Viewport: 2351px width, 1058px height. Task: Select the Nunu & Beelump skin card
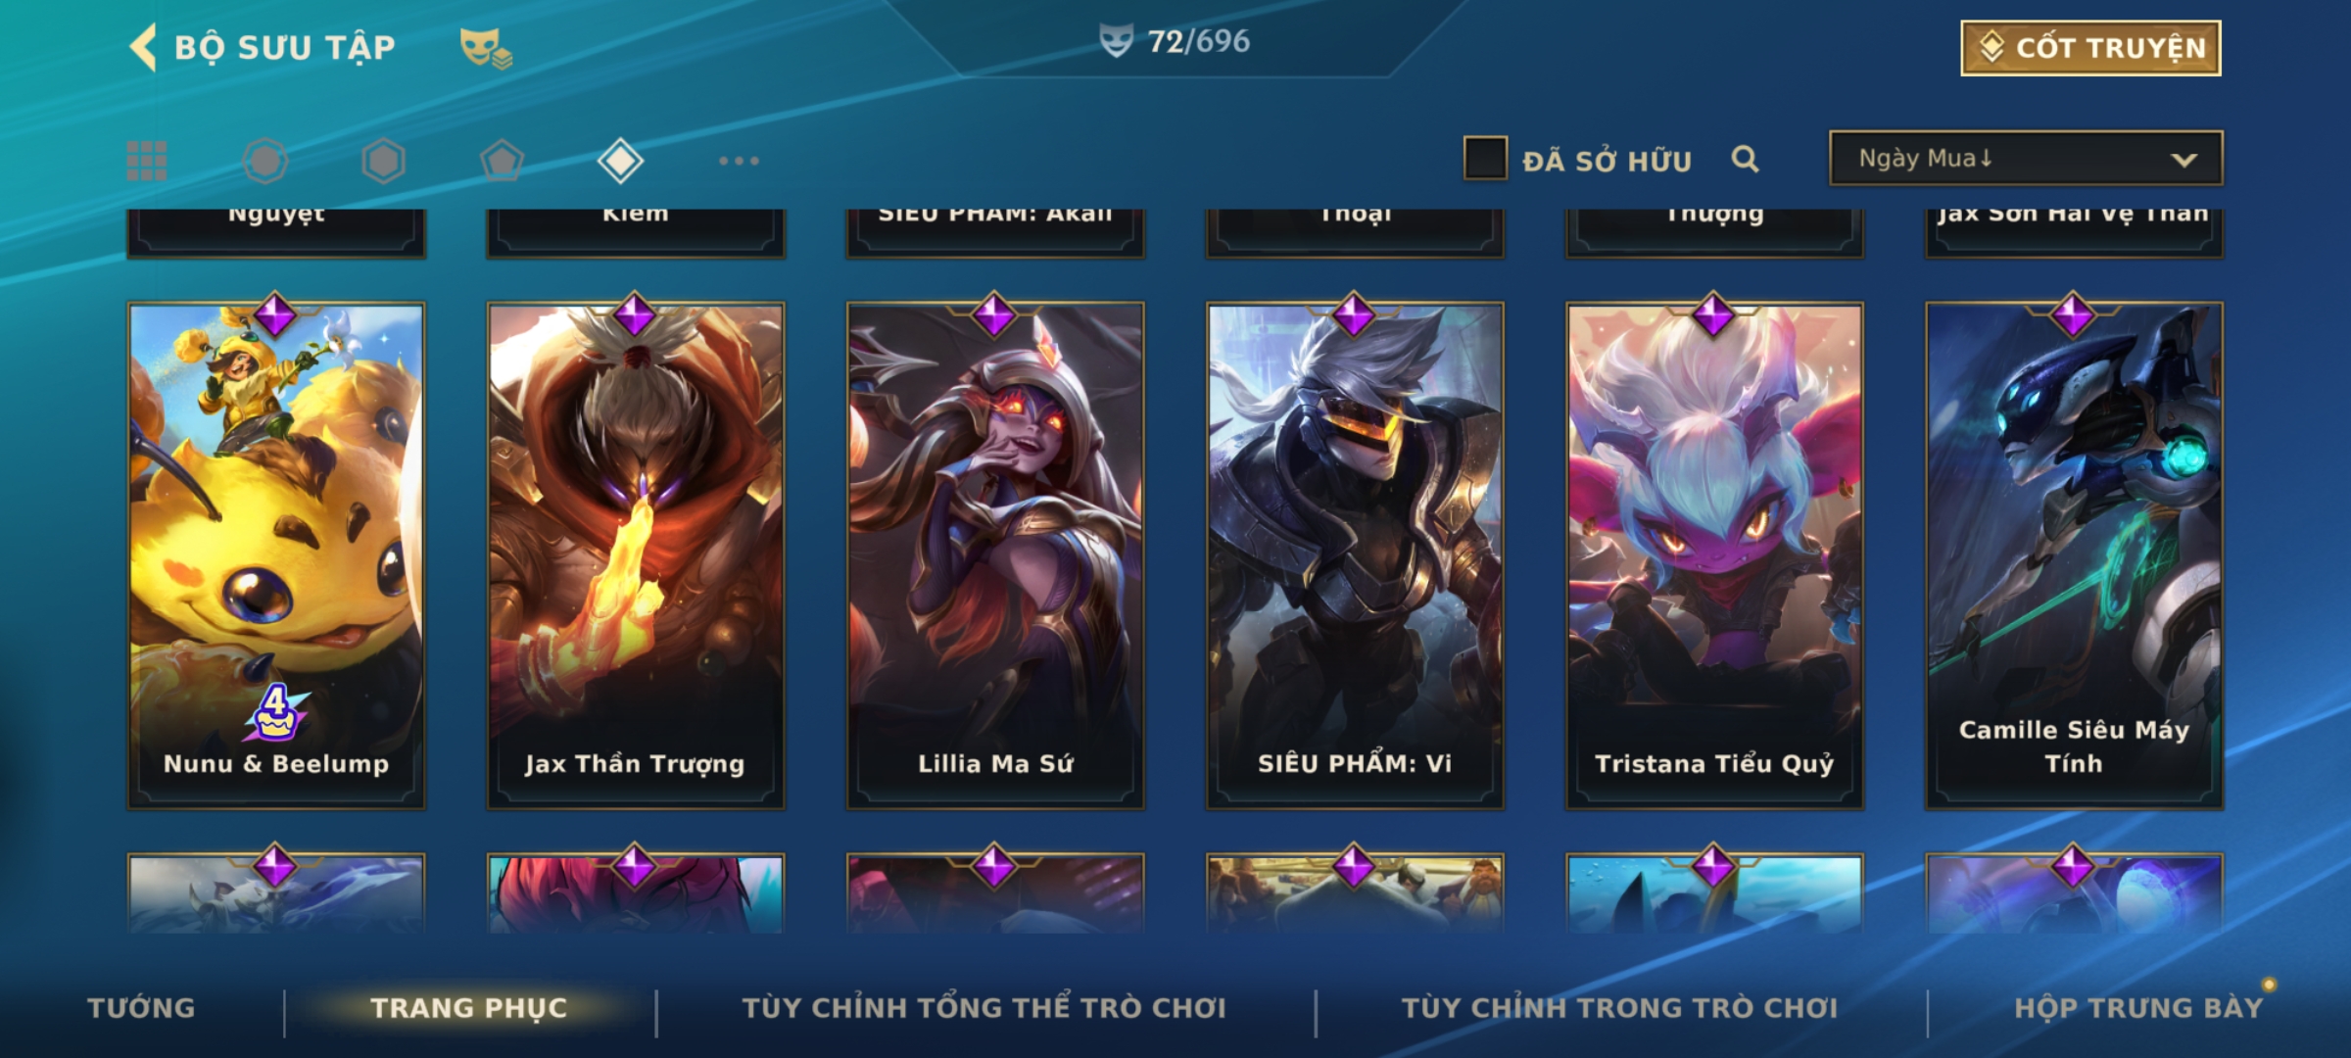(x=276, y=554)
